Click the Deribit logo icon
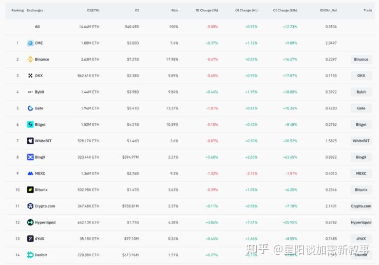The height and width of the screenshot is (265, 379). coord(30,255)
